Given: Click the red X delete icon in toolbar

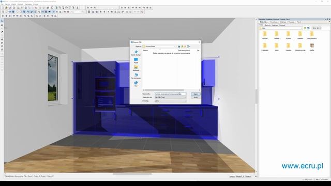Looking at the screenshot, I should 36,8.
